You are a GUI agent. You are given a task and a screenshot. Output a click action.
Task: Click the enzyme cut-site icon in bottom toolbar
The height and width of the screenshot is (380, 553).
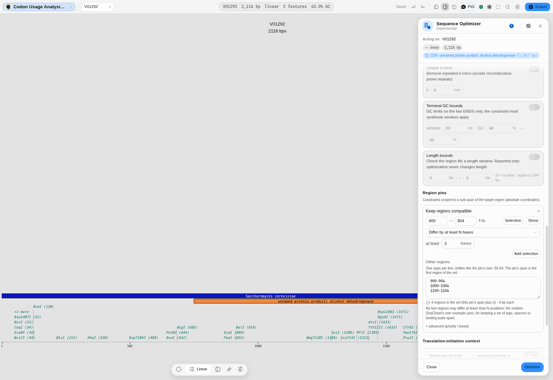(x=229, y=369)
